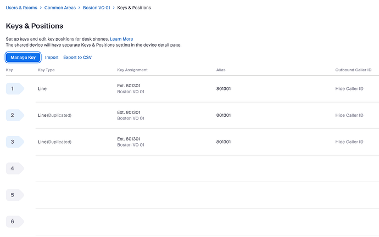Open Boston VO 01 breadcrumb
The height and width of the screenshot is (237, 379).
[97, 8]
